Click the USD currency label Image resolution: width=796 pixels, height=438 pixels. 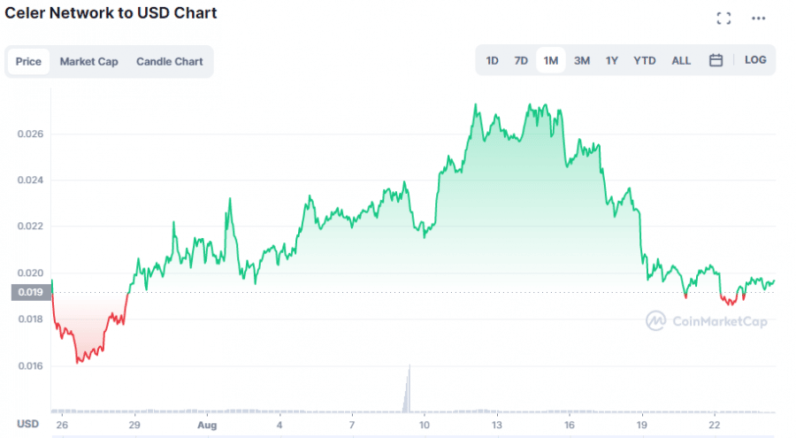28,424
